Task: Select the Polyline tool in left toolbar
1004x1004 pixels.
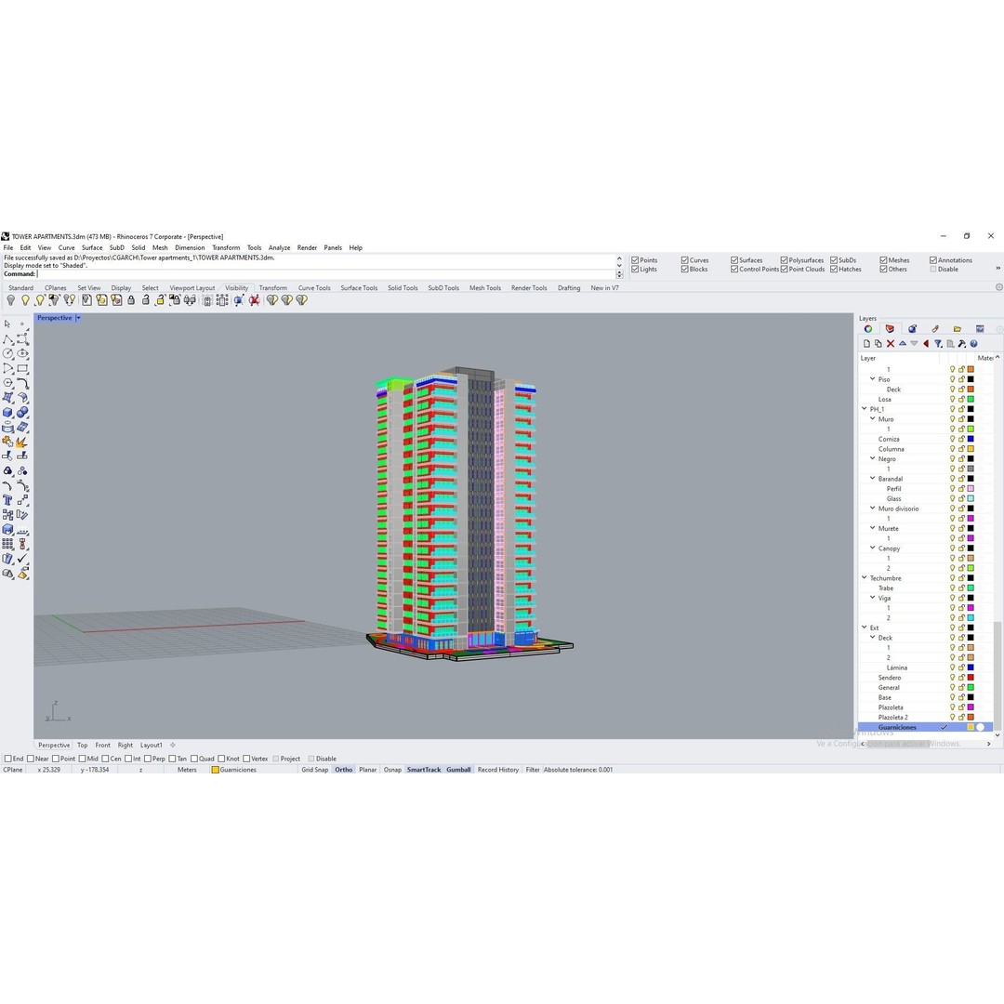Action: [x=7, y=338]
